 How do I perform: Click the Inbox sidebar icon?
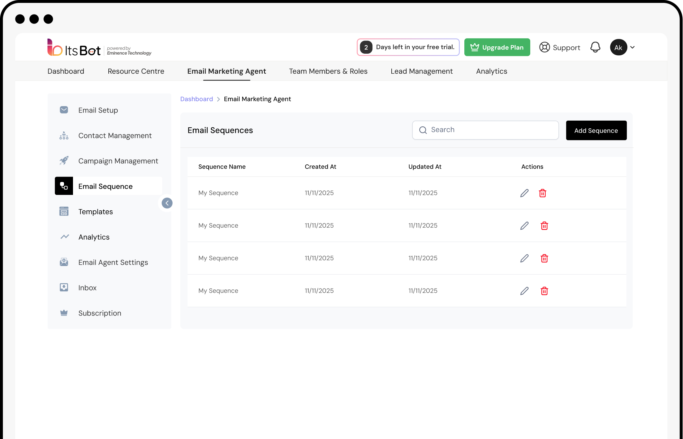click(64, 288)
